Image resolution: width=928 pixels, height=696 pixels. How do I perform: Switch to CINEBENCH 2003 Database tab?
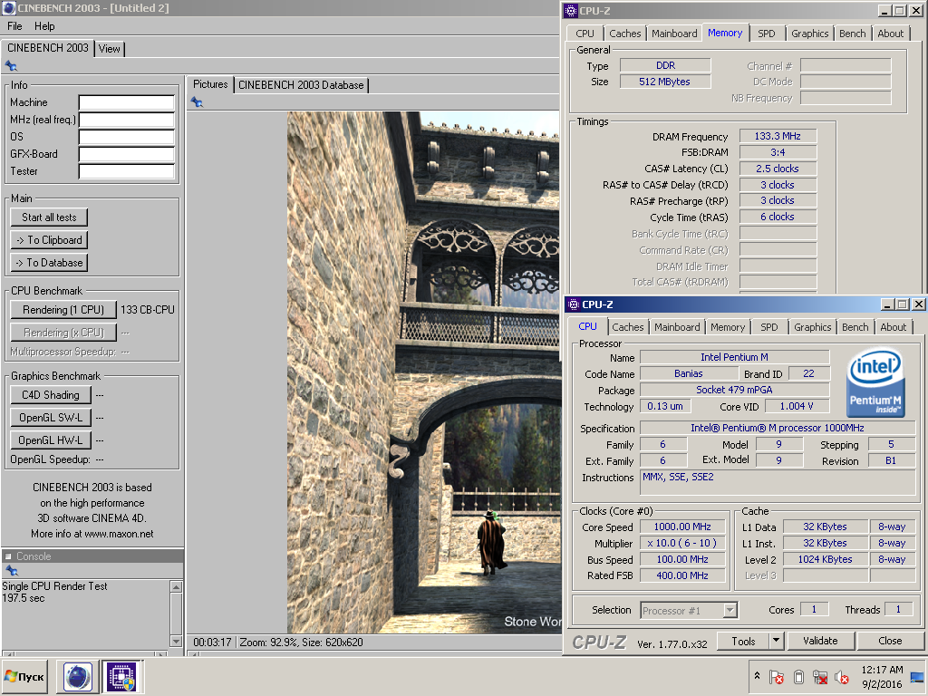point(301,85)
